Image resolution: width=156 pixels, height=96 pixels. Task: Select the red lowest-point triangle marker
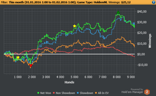[31, 66]
